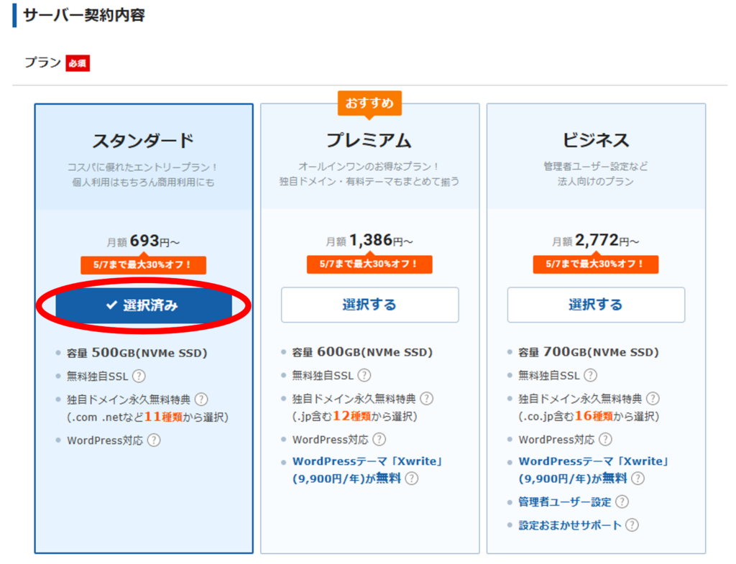Click the おすすめ badge above プレミアム
The image size is (736, 564).
click(369, 103)
